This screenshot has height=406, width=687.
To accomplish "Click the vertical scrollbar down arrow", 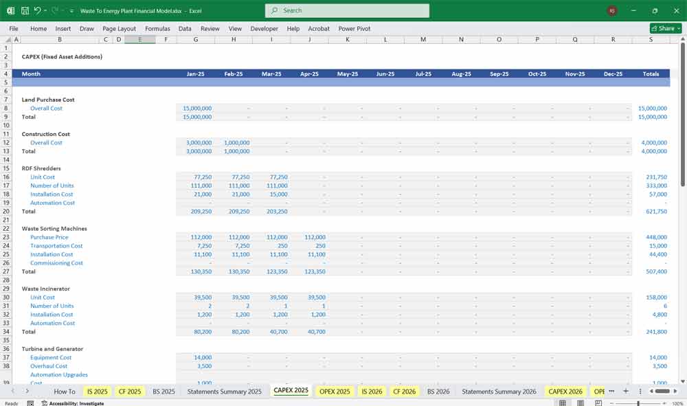I will pyautogui.click(x=682, y=381).
